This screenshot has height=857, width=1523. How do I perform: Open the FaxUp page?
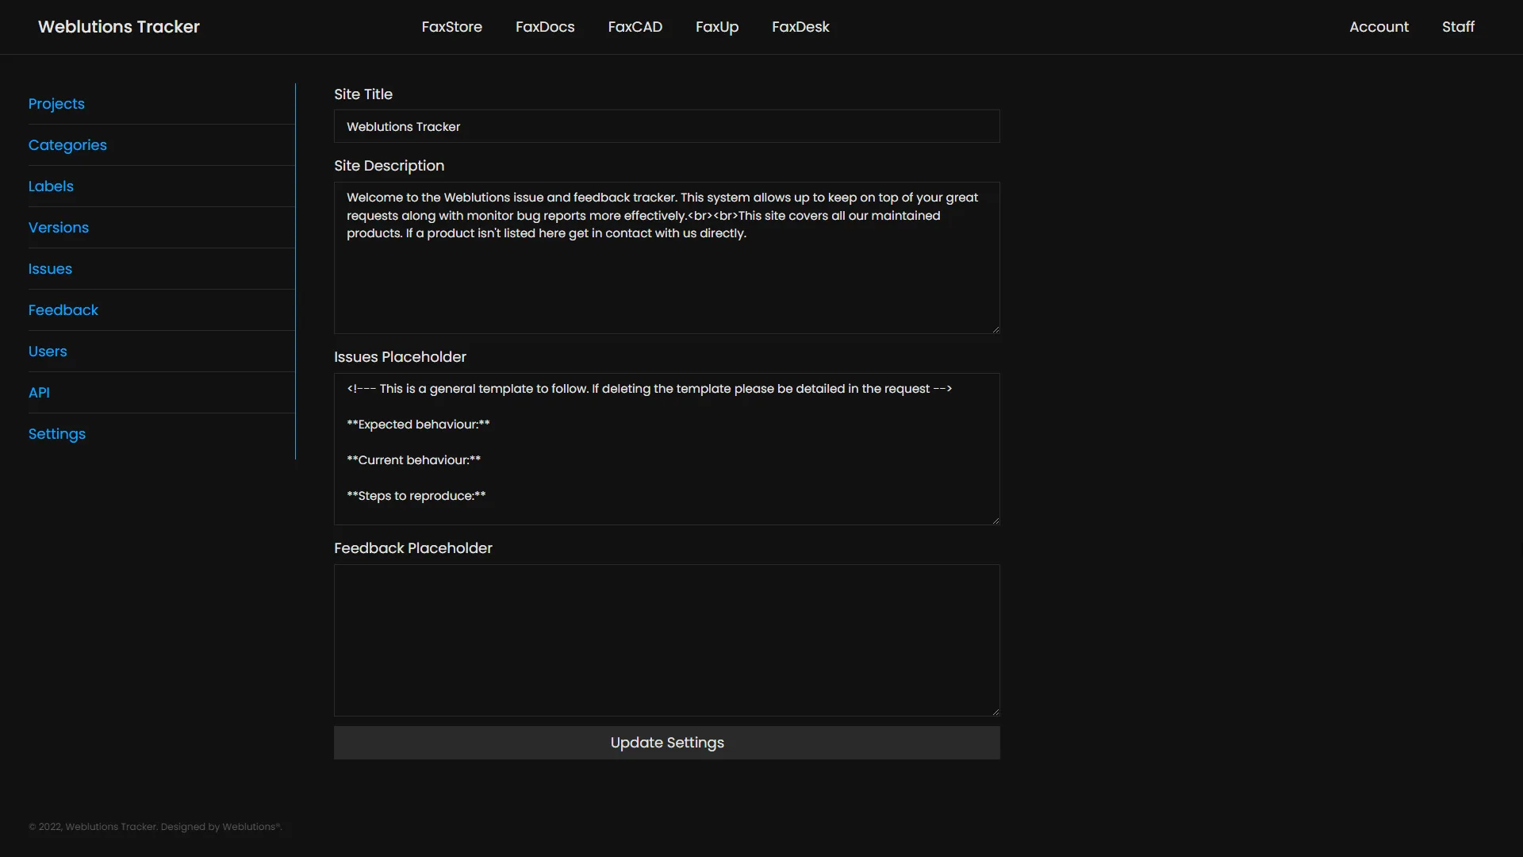tap(716, 26)
